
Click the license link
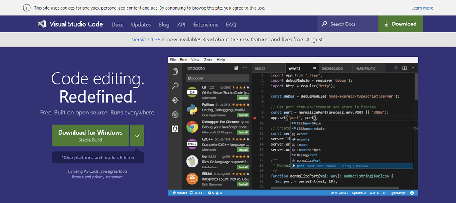tap(78, 177)
